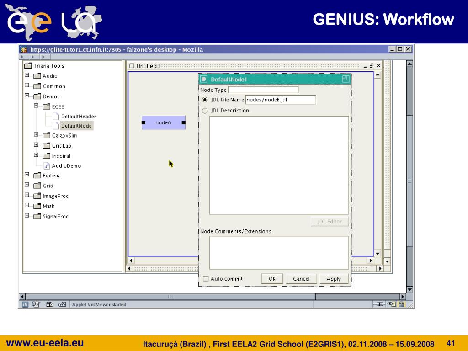Click the DefaultNode1 dialog corner window icon

tap(346, 79)
